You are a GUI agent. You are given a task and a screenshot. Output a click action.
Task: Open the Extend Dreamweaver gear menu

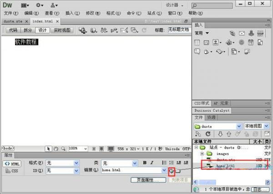tap(39, 5)
